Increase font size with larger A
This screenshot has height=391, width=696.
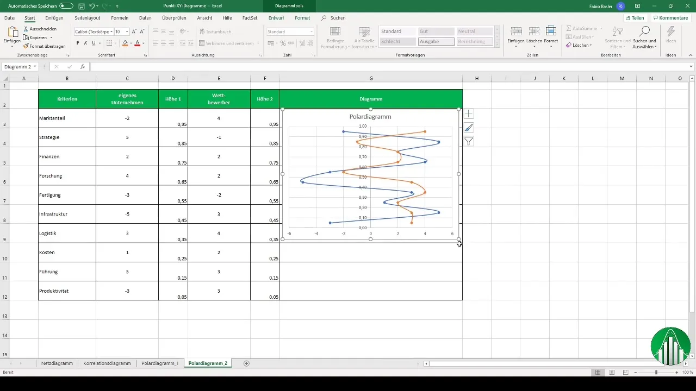[x=135, y=31]
